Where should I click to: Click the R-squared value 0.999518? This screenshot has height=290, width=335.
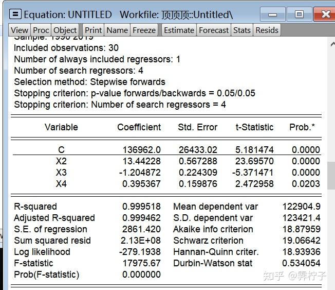pos(141,207)
